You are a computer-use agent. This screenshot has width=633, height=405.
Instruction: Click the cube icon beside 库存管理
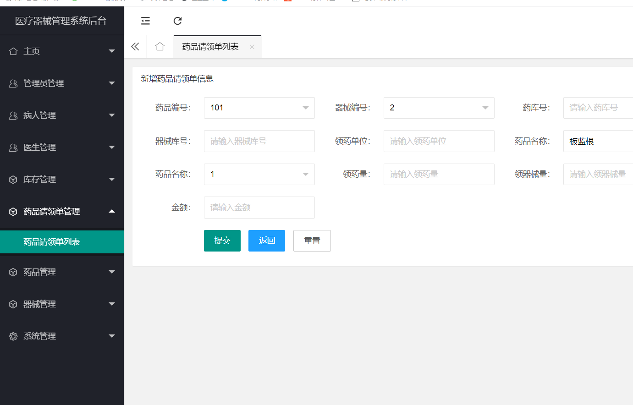[x=13, y=180]
